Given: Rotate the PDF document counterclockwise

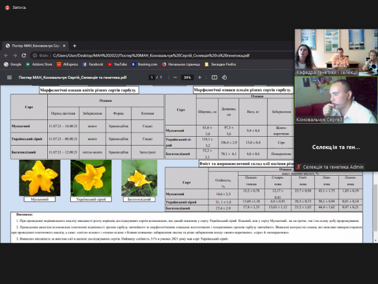Looking at the screenshot, I should pyautogui.click(x=225, y=78).
